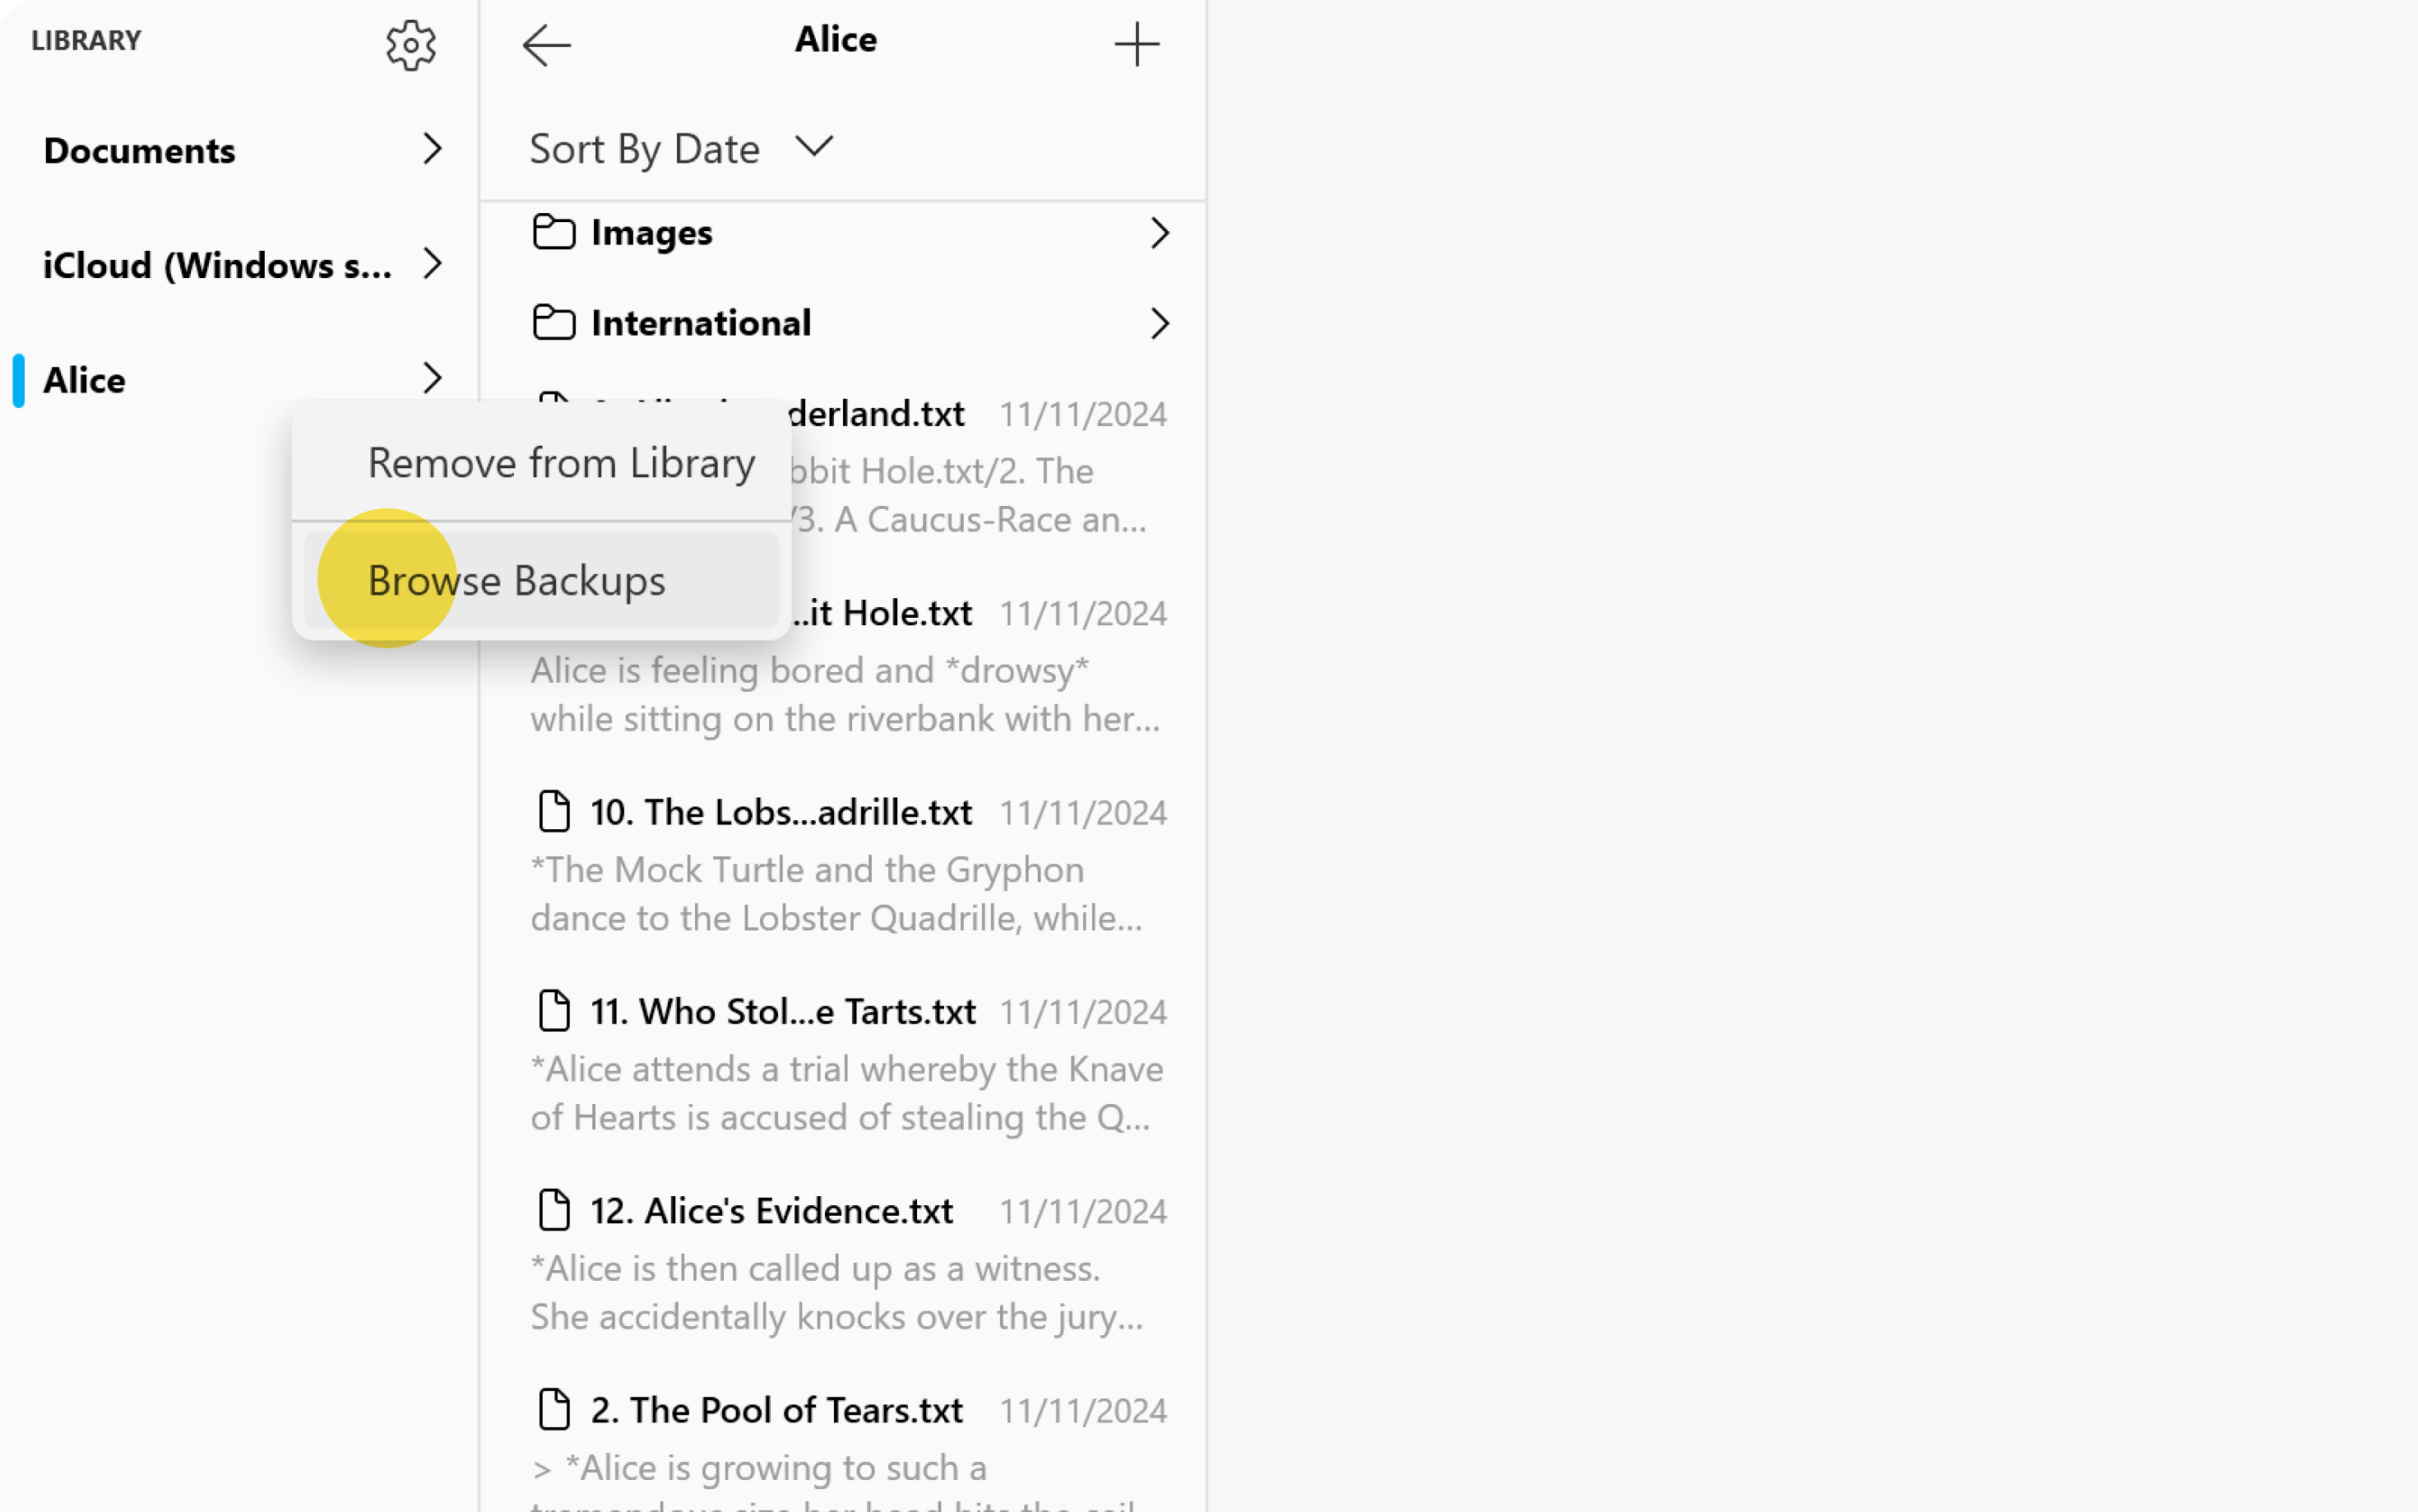This screenshot has width=2418, height=1512.
Task: Create a new document with the plus icon
Action: pos(1137,44)
